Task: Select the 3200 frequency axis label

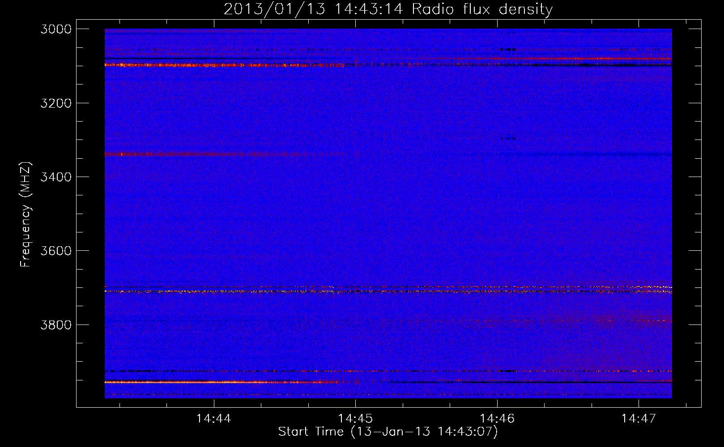Action: click(56, 103)
